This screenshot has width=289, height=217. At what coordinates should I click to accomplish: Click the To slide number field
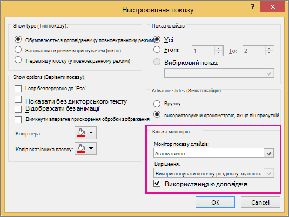click(x=254, y=51)
